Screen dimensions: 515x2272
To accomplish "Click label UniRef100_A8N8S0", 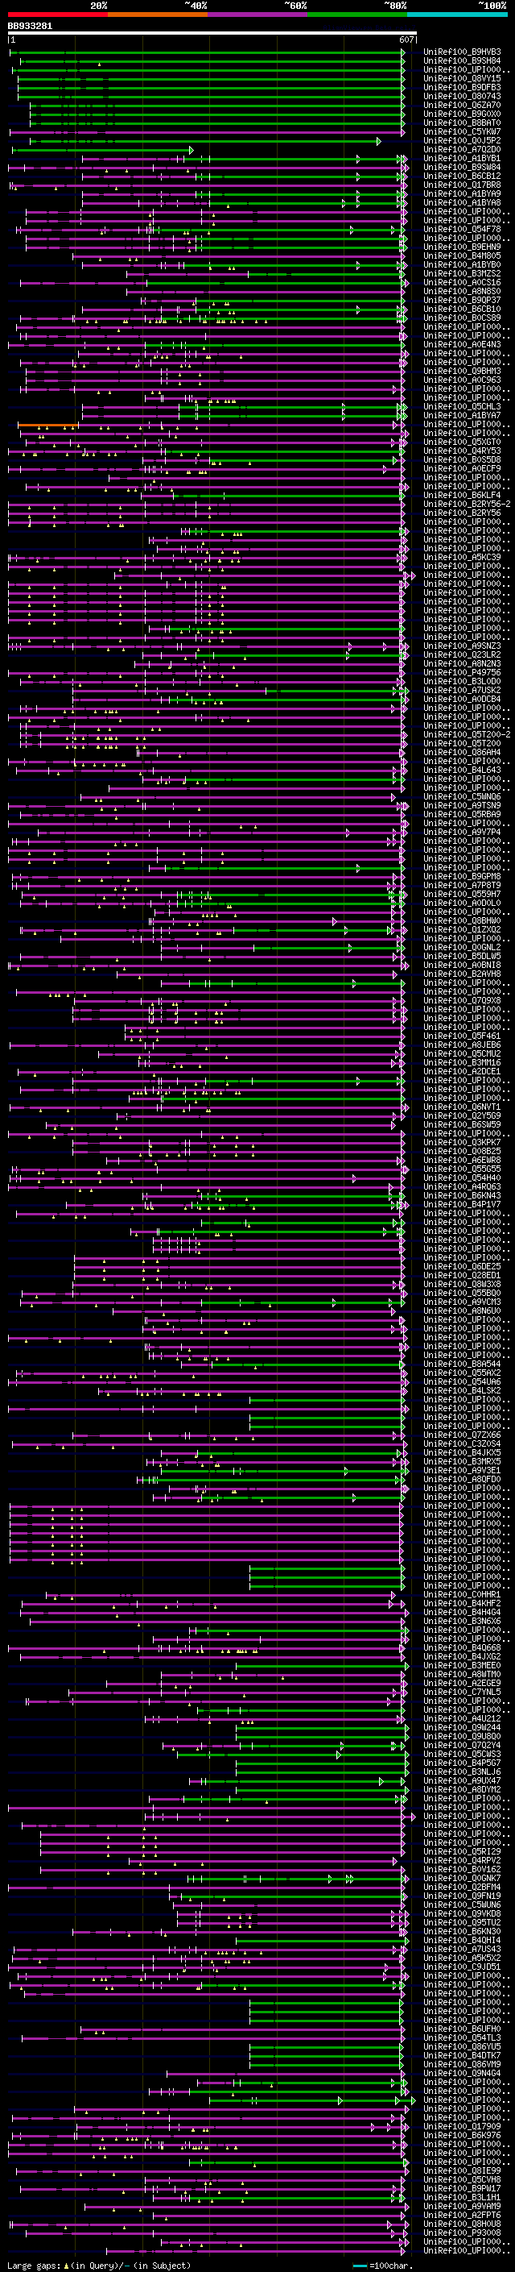I will [462, 291].
